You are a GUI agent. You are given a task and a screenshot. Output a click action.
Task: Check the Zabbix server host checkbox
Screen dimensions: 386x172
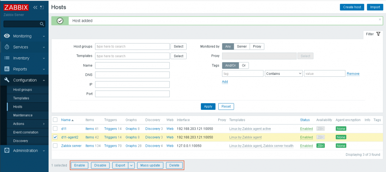coord(55,146)
